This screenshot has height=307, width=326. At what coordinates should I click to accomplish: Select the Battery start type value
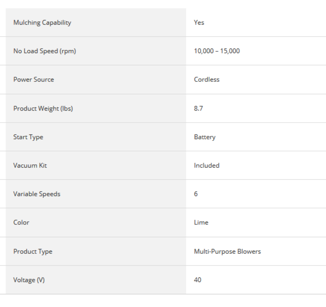point(205,137)
